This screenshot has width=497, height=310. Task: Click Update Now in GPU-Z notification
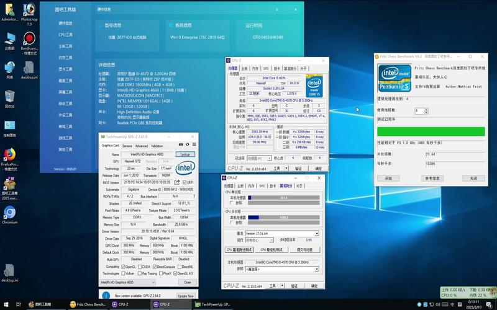(x=185, y=296)
